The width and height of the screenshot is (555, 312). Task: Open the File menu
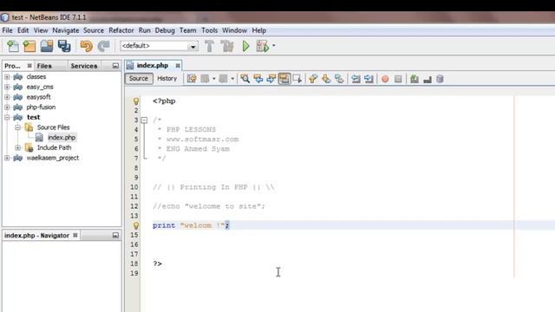[x=8, y=30]
